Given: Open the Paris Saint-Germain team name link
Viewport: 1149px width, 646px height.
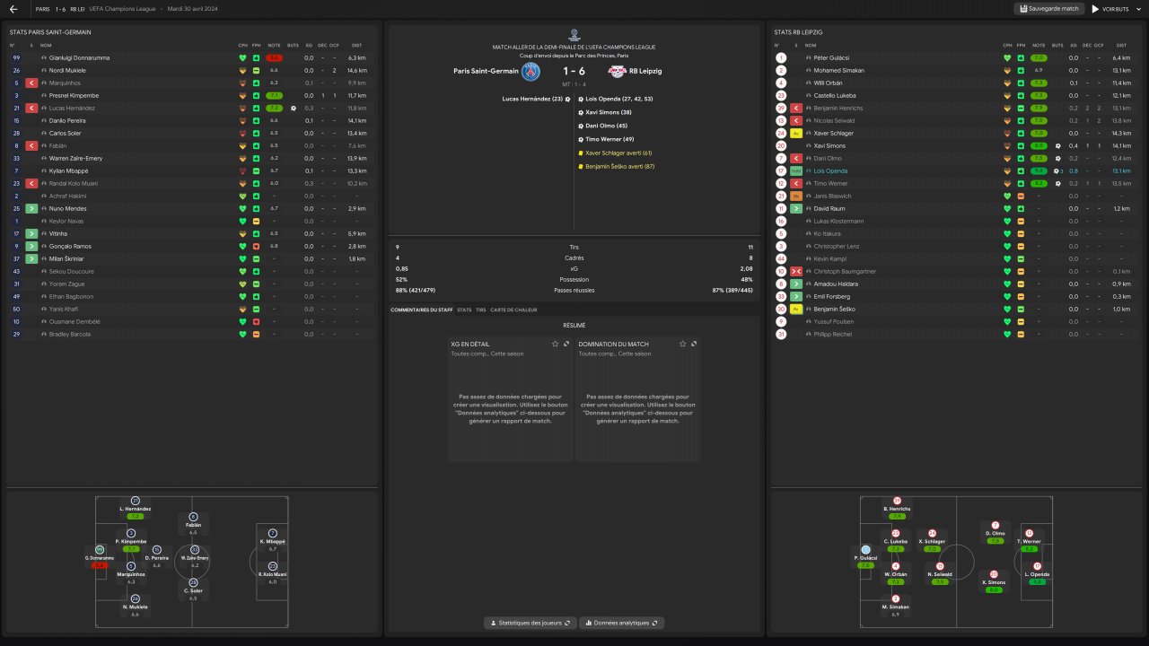Looking at the screenshot, I should [486, 71].
